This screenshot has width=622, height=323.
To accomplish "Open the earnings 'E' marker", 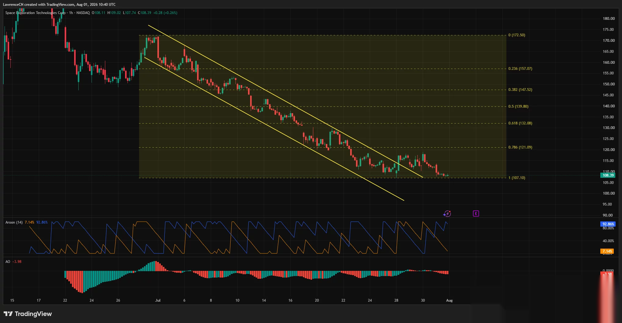I will pyautogui.click(x=476, y=214).
